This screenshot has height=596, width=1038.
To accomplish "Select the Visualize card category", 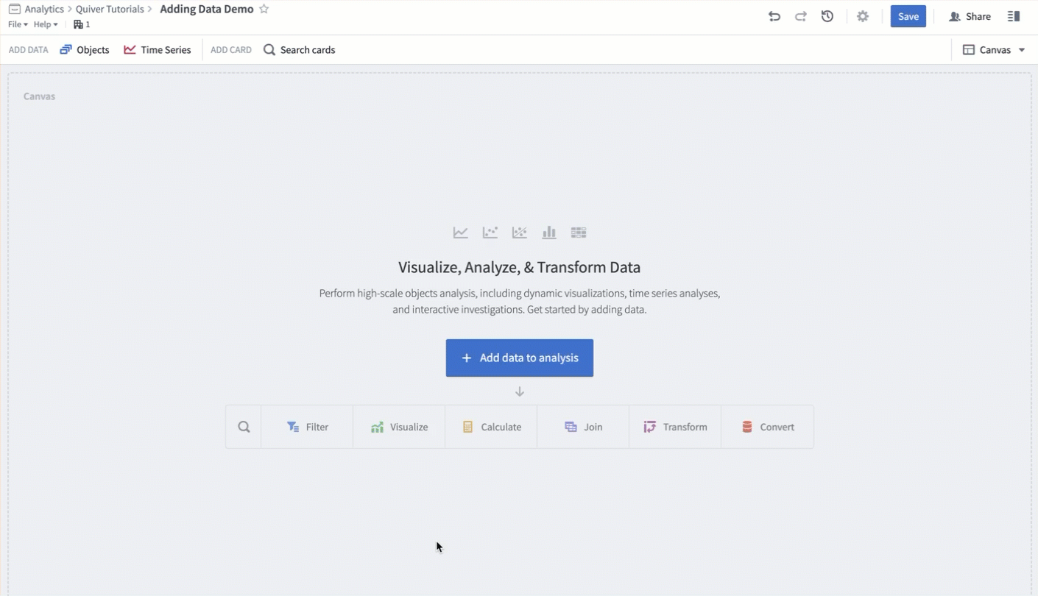I will 399,427.
